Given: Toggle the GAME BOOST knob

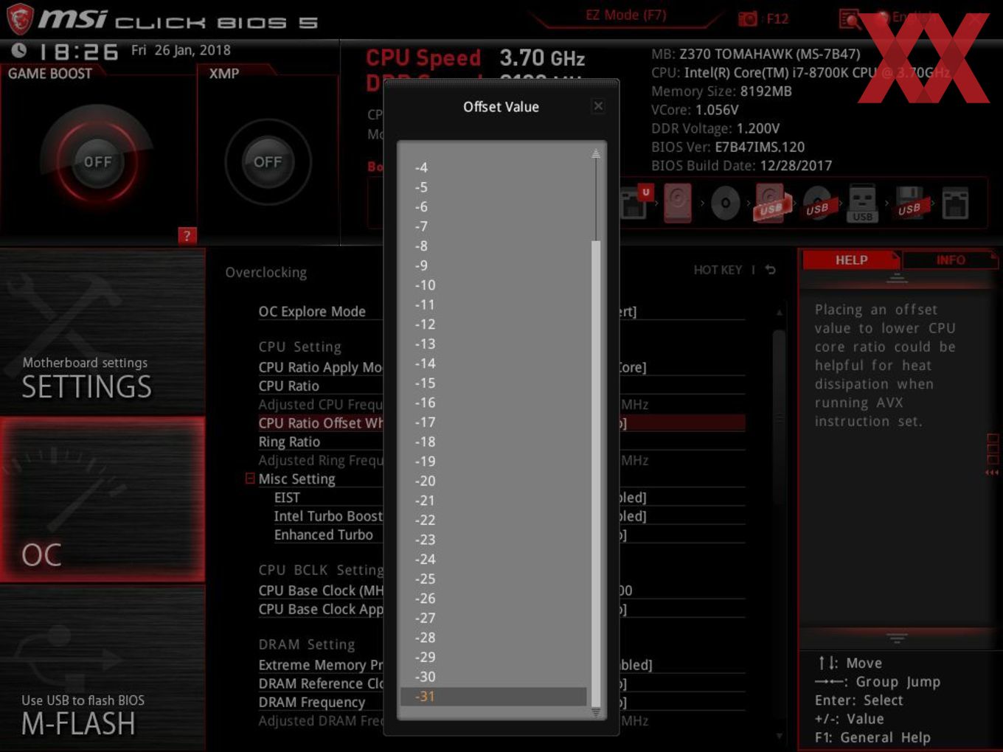Looking at the screenshot, I should pos(97,161).
